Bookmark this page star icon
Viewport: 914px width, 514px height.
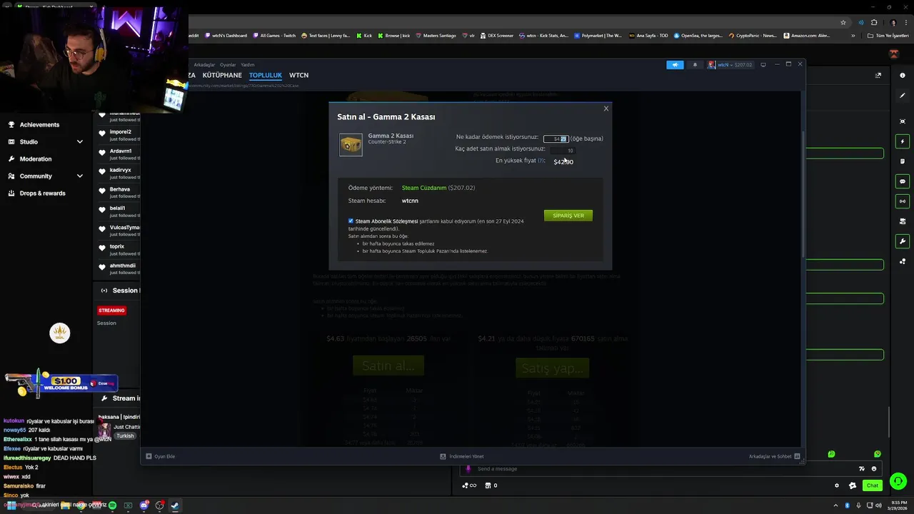[x=843, y=22]
